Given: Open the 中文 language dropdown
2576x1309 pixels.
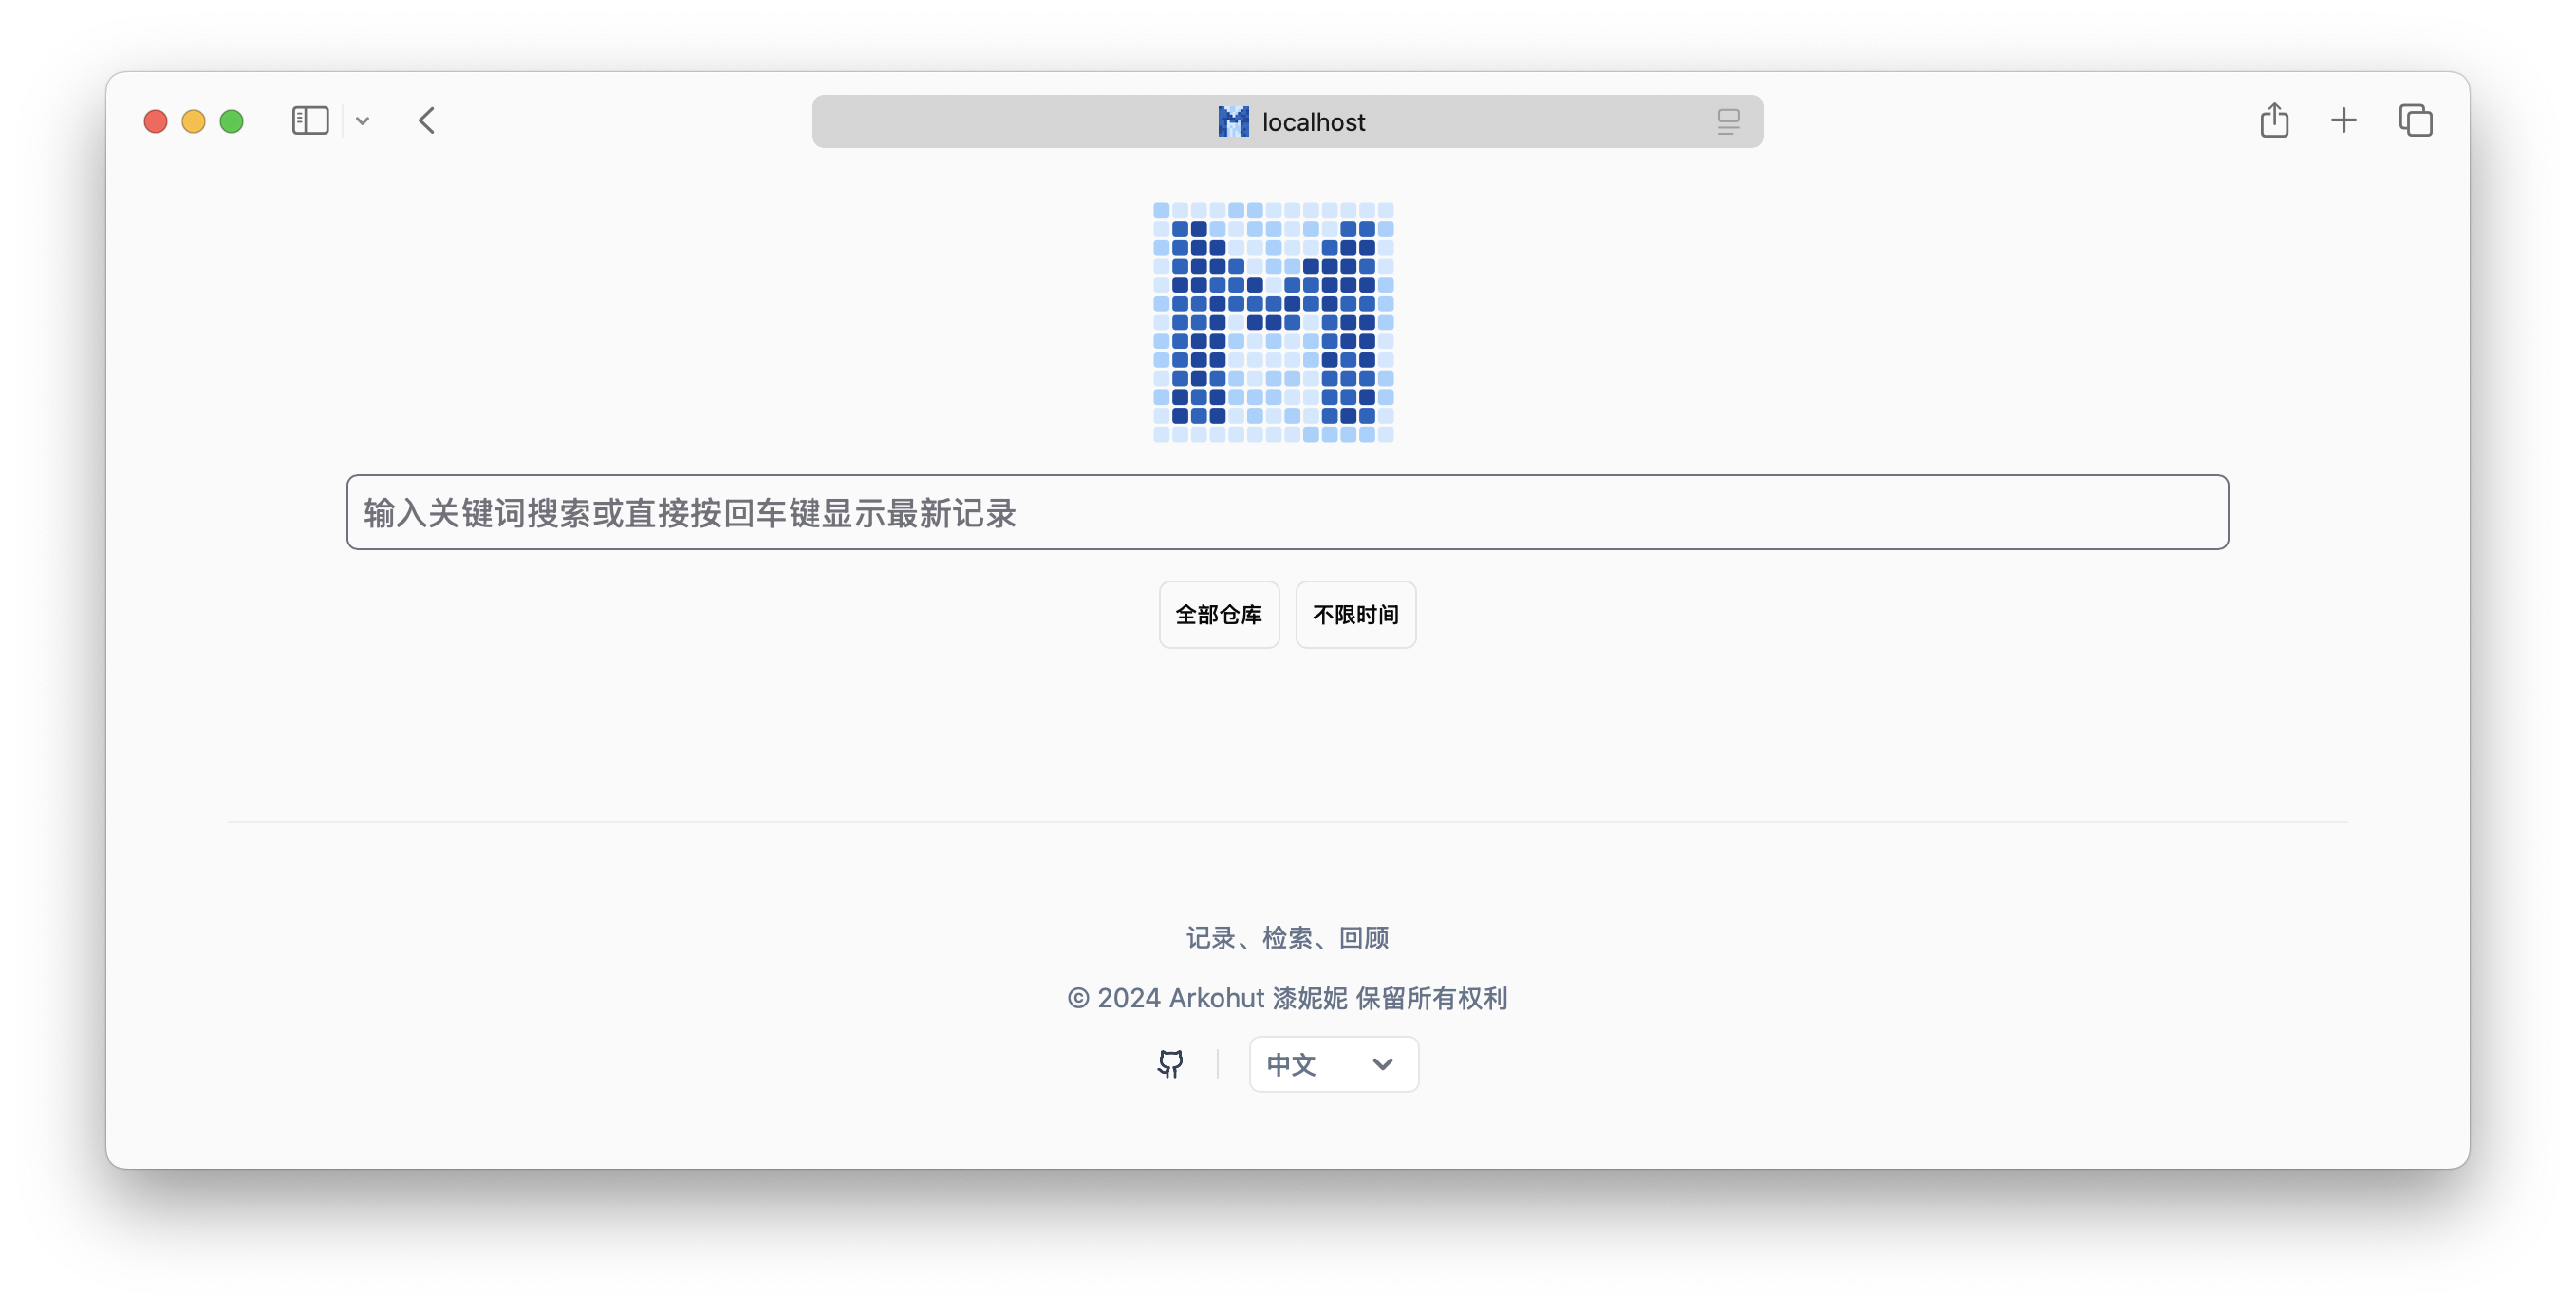Looking at the screenshot, I should click(1333, 1064).
